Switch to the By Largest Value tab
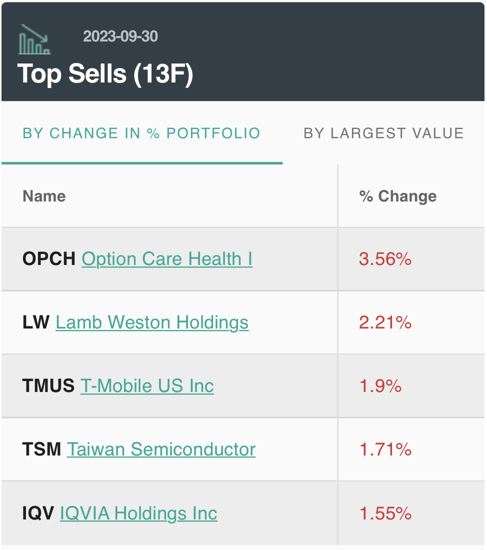This screenshot has height=550, width=487. click(x=383, y=133)
